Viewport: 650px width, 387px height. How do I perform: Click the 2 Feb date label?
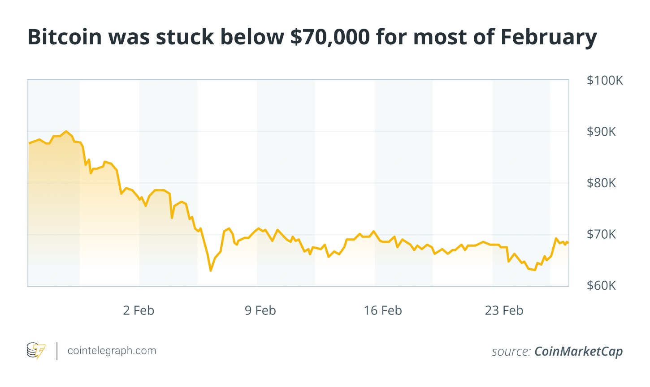[x=139, y=310]
